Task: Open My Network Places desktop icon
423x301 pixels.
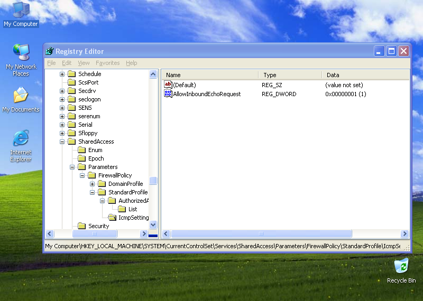Action: click(x=21, y=60)
